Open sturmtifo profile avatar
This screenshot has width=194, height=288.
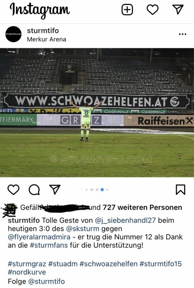13,34
